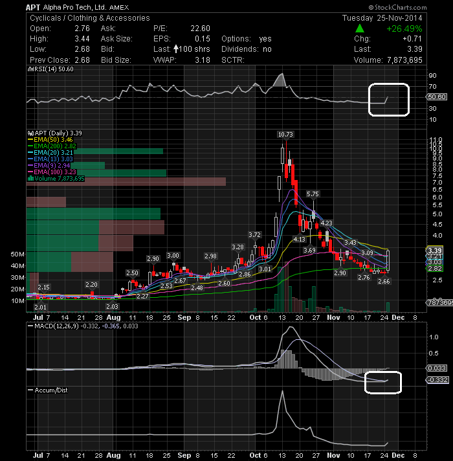Click the 2.66 low price label

click(384, 282)
